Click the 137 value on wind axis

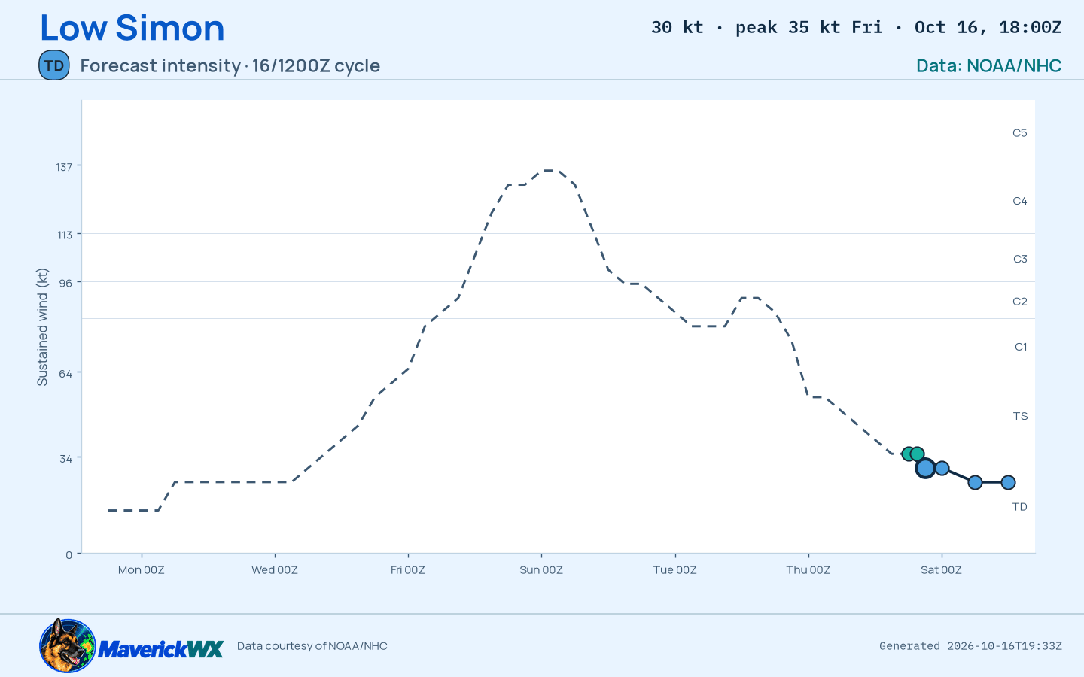click(x=64, y=166)
